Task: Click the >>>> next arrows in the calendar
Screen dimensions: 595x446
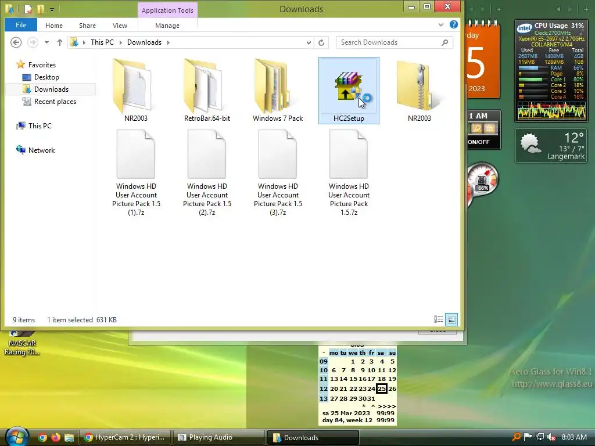Action: (386, 406)
